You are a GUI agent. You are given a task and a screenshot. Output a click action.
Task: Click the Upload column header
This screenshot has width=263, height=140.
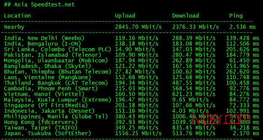125,16
